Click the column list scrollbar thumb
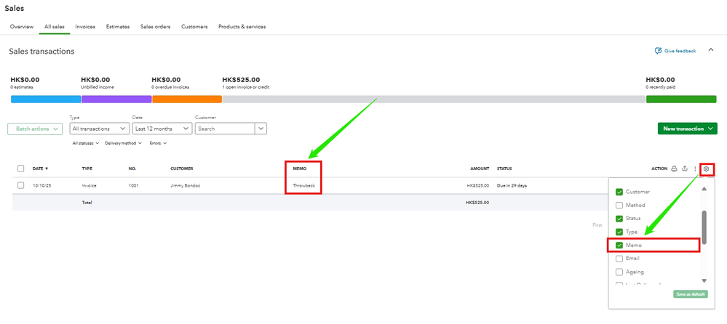This screenshot has height=324, width=727. (x=704, y=227)
